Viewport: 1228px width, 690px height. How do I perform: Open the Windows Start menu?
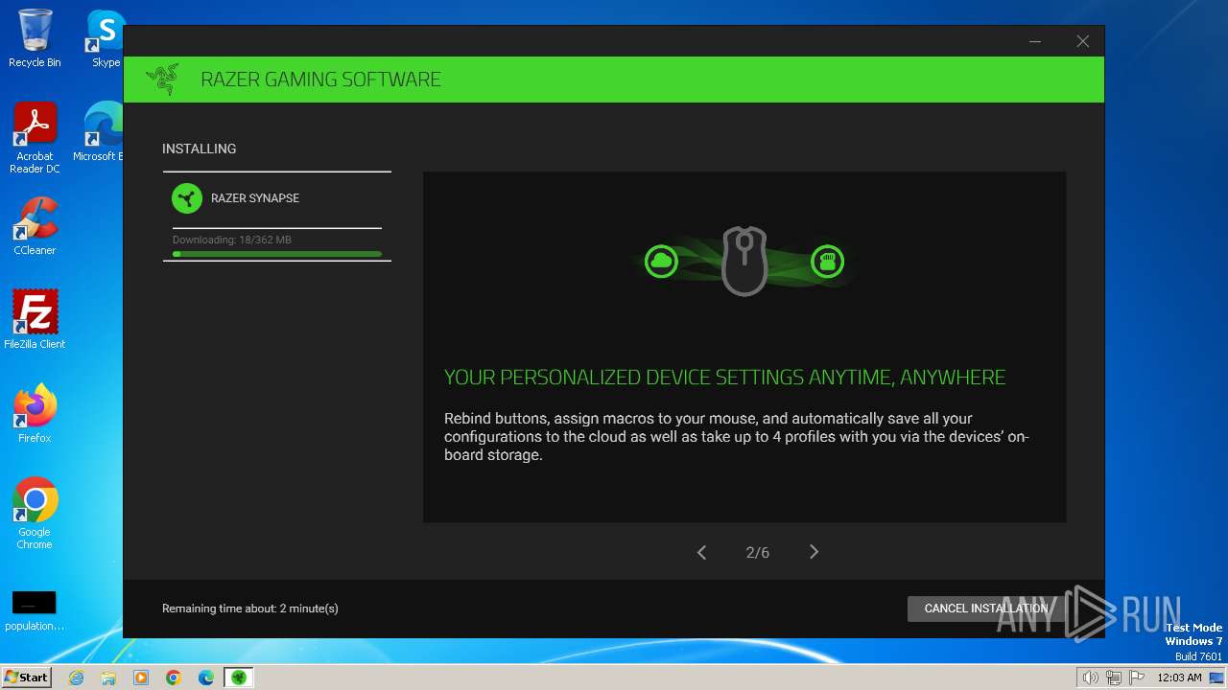tap(26, 677)
